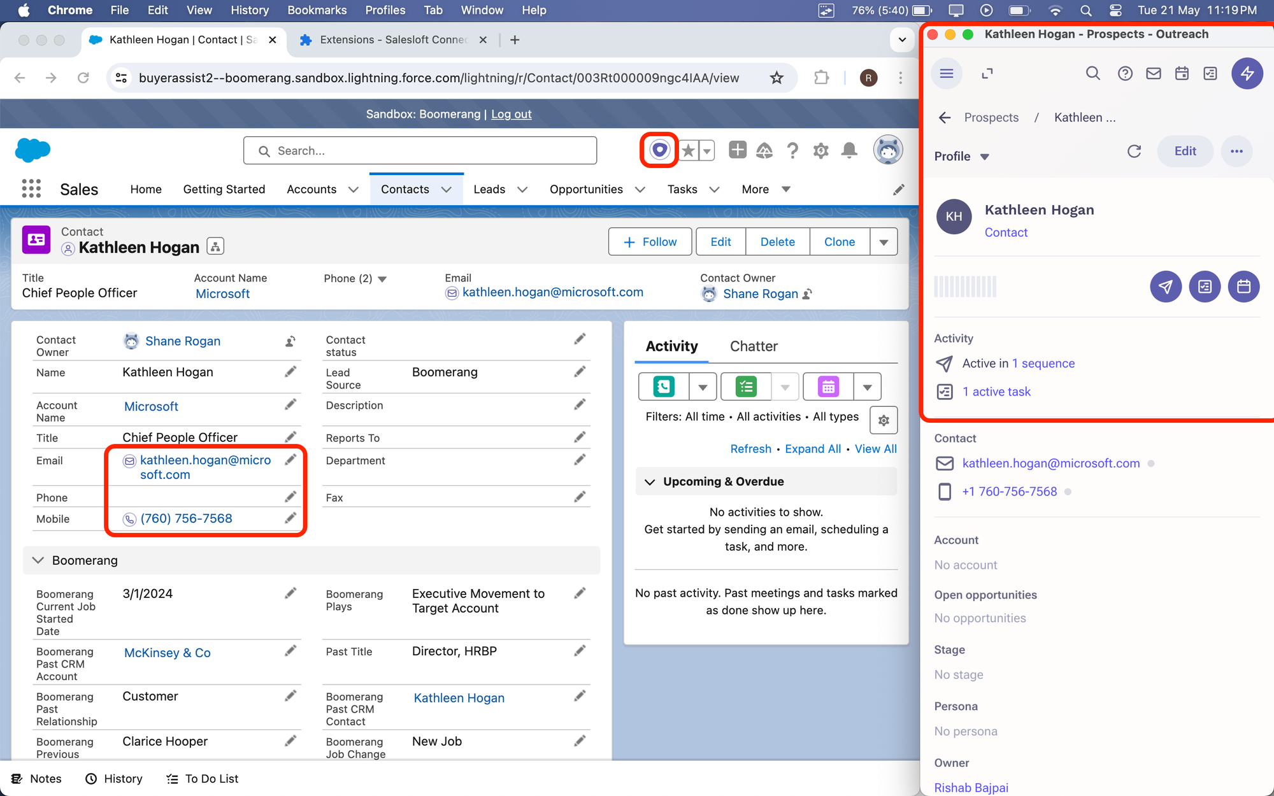The width and height of the screenshot is (1274, 796).
Task: Toggle visibility of Boomerang section on contact
Action: click(x=37, y=560)
